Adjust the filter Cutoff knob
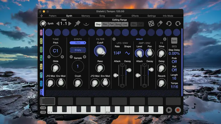The image size is (221, 124). point(100,51)
